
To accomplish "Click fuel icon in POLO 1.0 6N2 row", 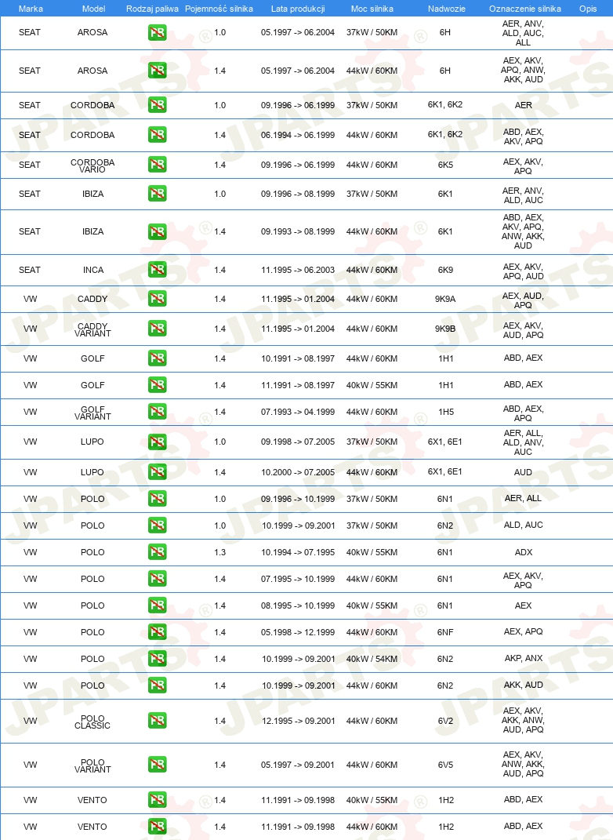I will tap(158, 525).
